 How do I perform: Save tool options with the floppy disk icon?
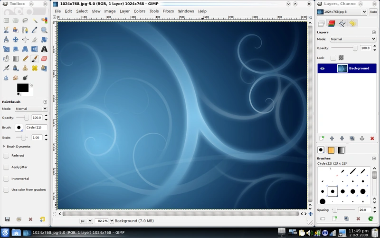(7, 219)
